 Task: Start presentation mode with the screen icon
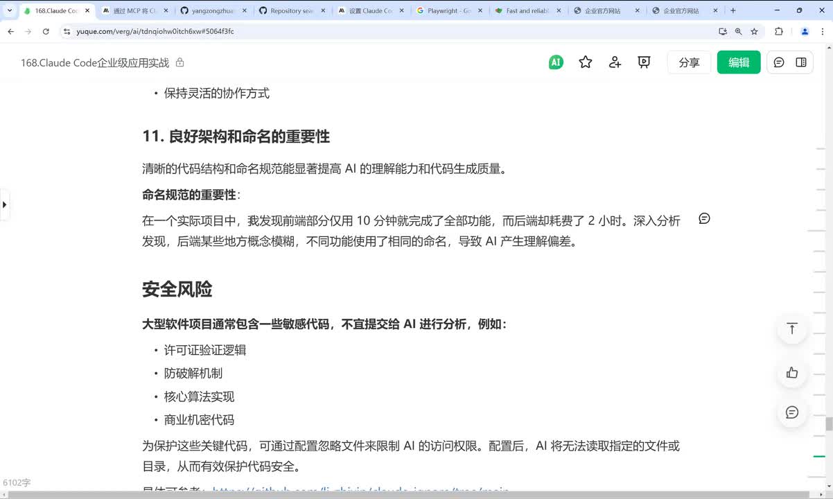tap(644, 62)
